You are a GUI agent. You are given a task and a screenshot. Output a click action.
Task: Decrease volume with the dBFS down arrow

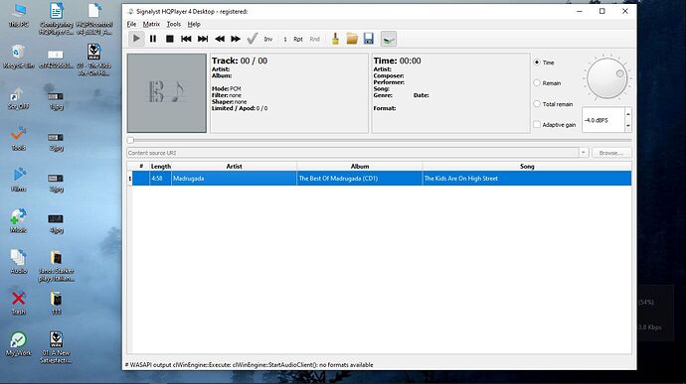(627, 126)
